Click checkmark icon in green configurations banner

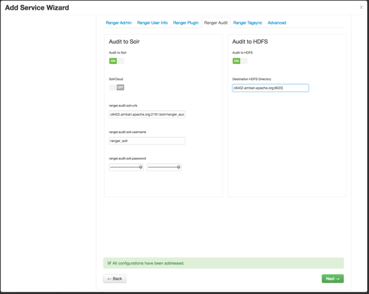pyautogui.click(x=109, y=263)
